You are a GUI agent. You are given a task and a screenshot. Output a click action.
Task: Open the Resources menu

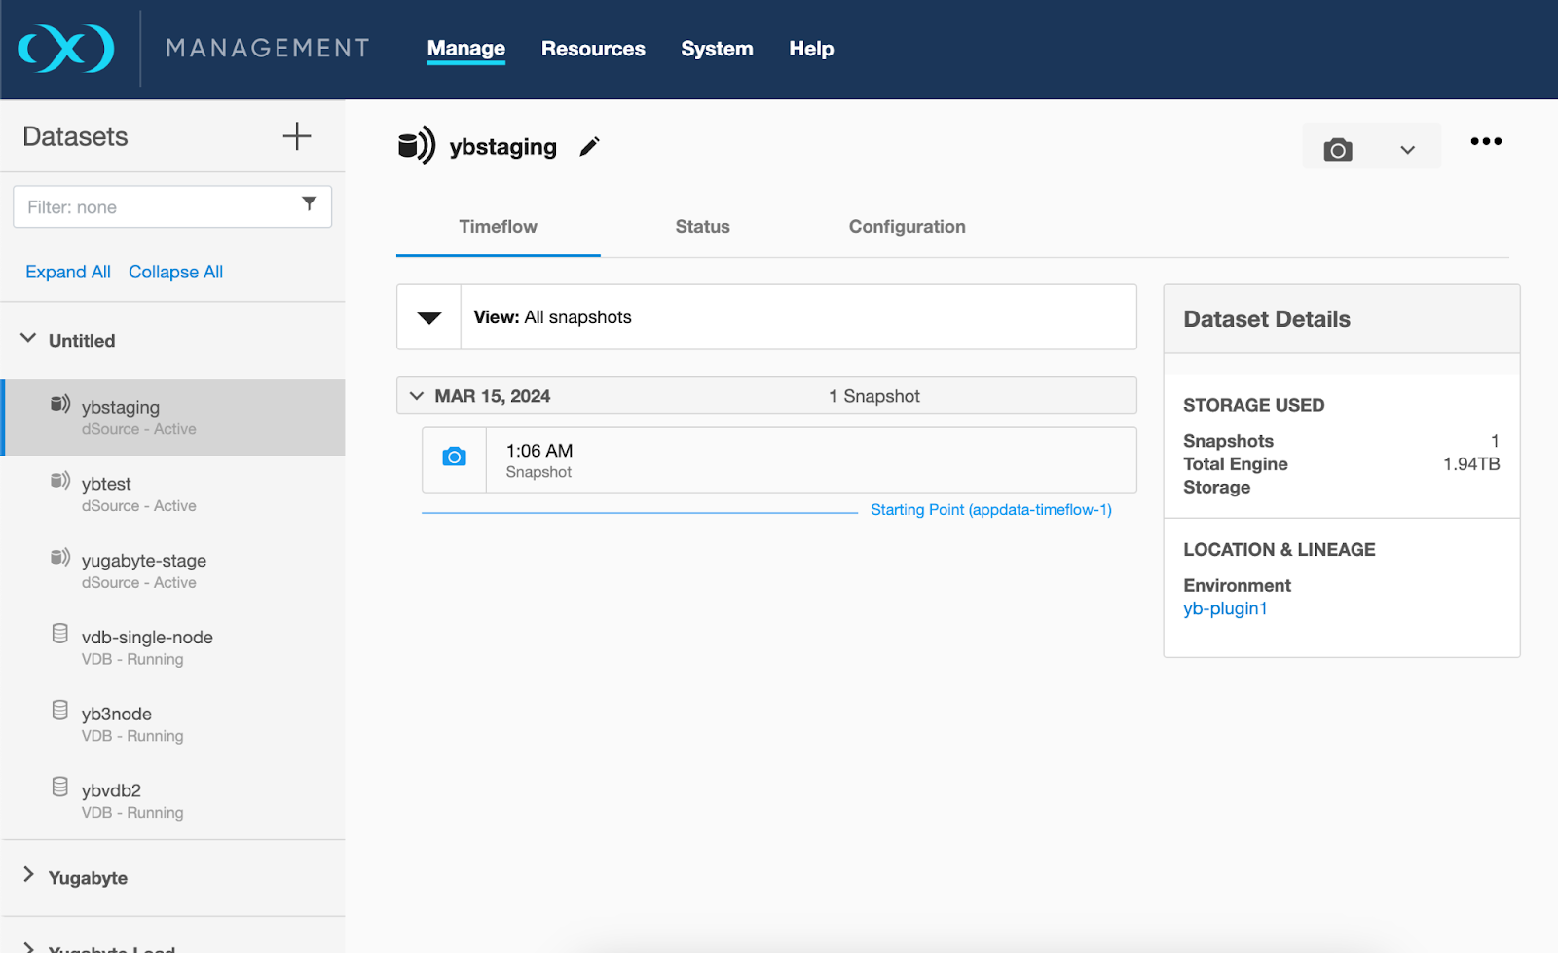[593, 49]
